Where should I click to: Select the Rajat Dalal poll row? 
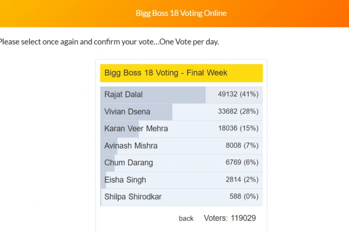(x=181, y=95)
